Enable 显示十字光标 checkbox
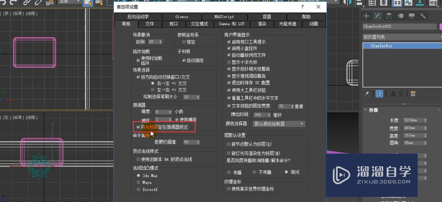The image size is (442, 202). pyautogui.click(x=229, y=62)
